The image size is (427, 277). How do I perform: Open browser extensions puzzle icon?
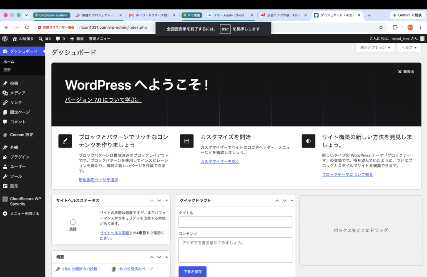pyautogui.click(x=395, y=27)
